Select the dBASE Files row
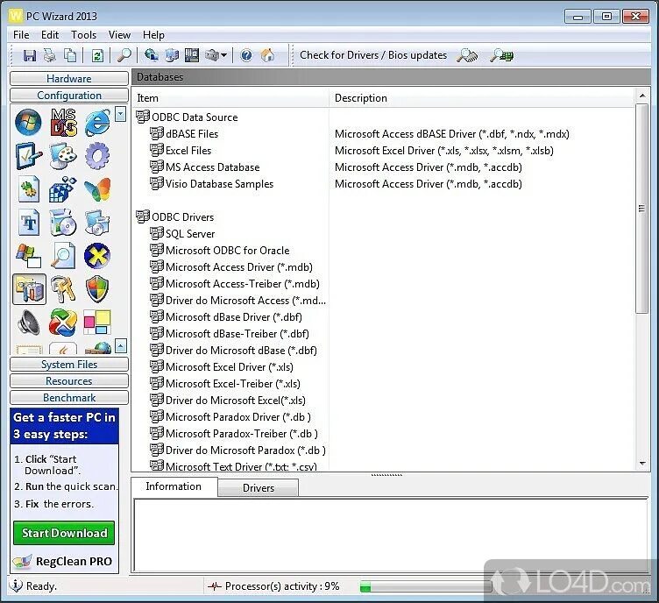This screenshot has height=603, width=659. (184, 134)
